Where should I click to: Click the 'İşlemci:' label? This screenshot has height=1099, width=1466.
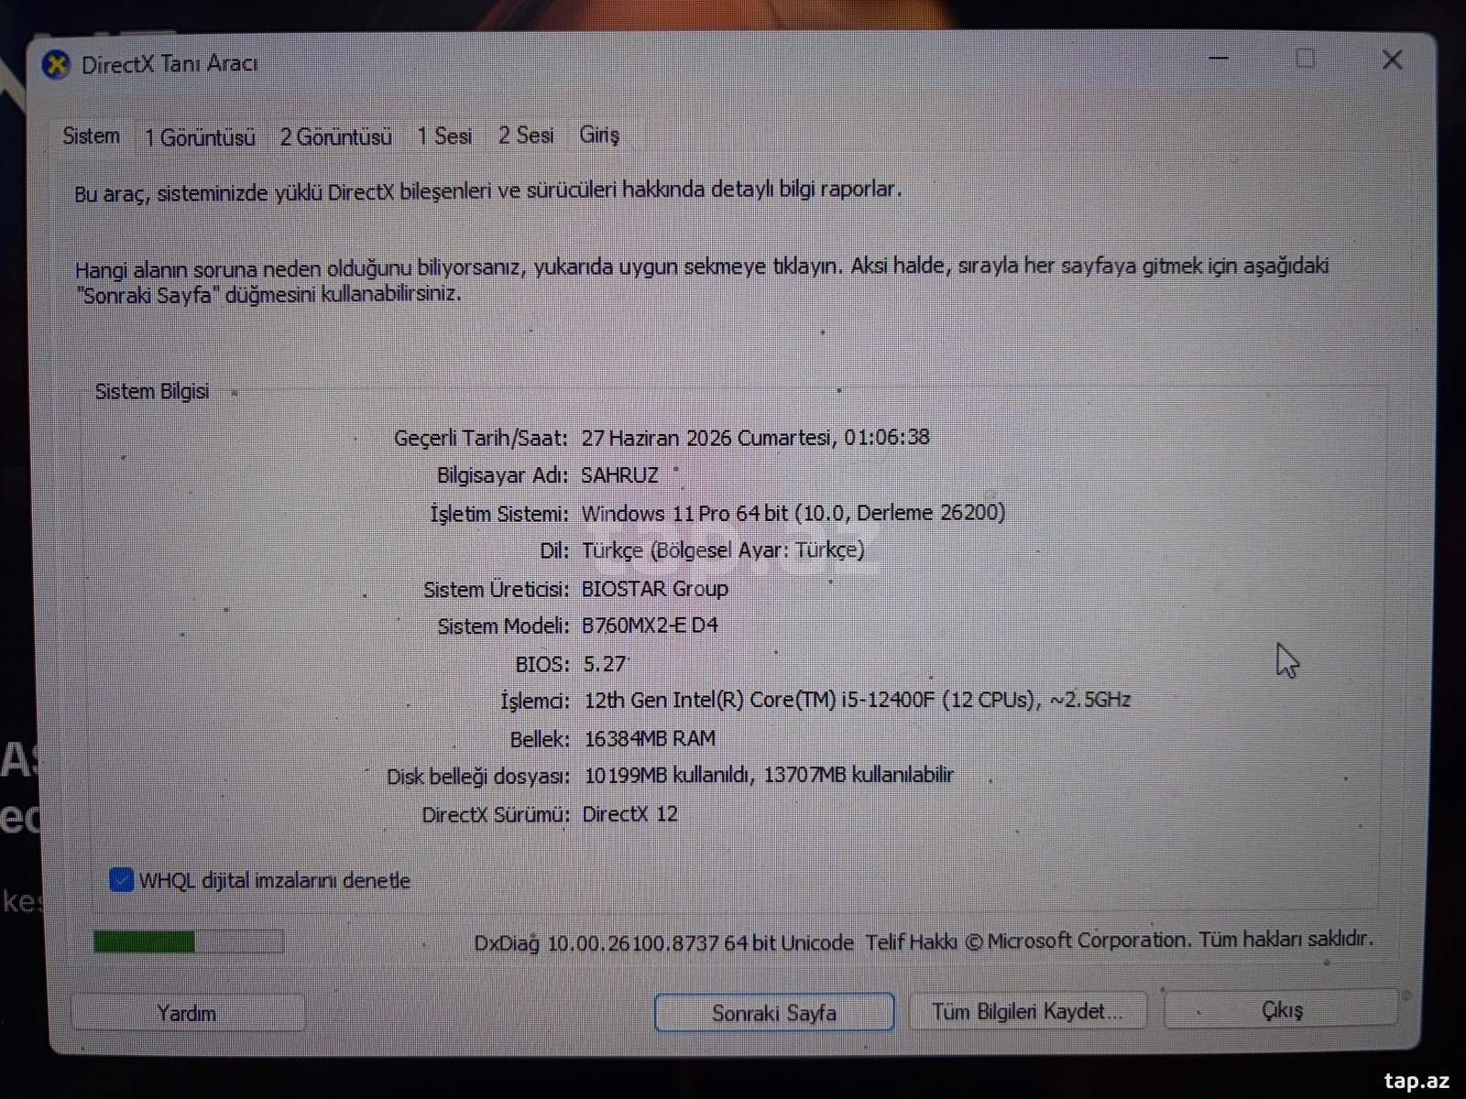pyautogui.click(x=535, y=701)
